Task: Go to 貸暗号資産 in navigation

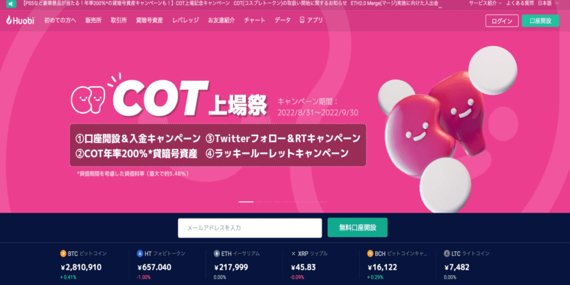Action: (149, 21)
